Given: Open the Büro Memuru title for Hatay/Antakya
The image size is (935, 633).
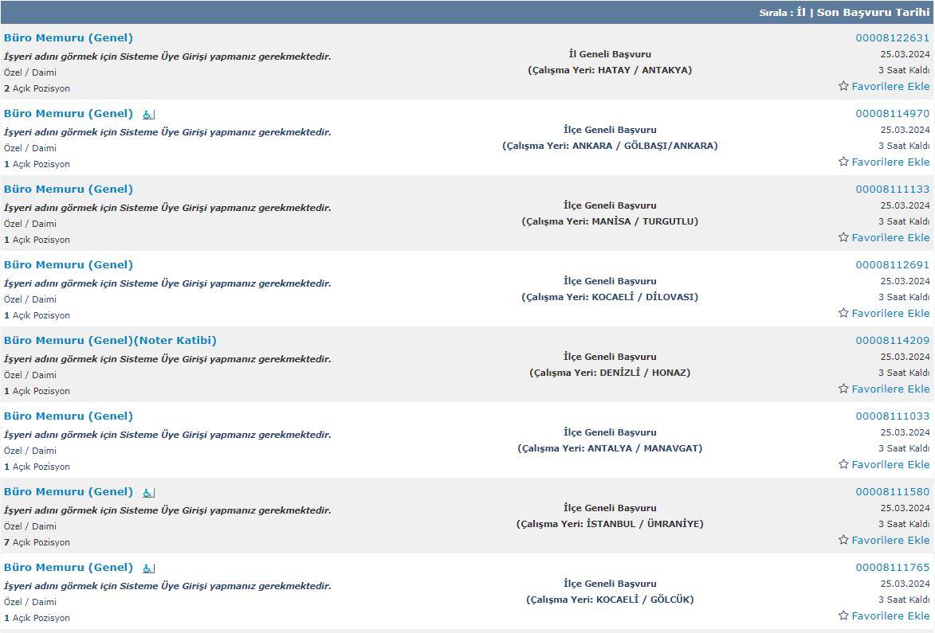Looking at the screenshot, I should (69, 38).
